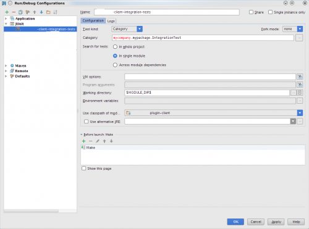This screenshot has width=309, height=229.
Task: Focus the Working directory field
Action: (x=207, y=93)
